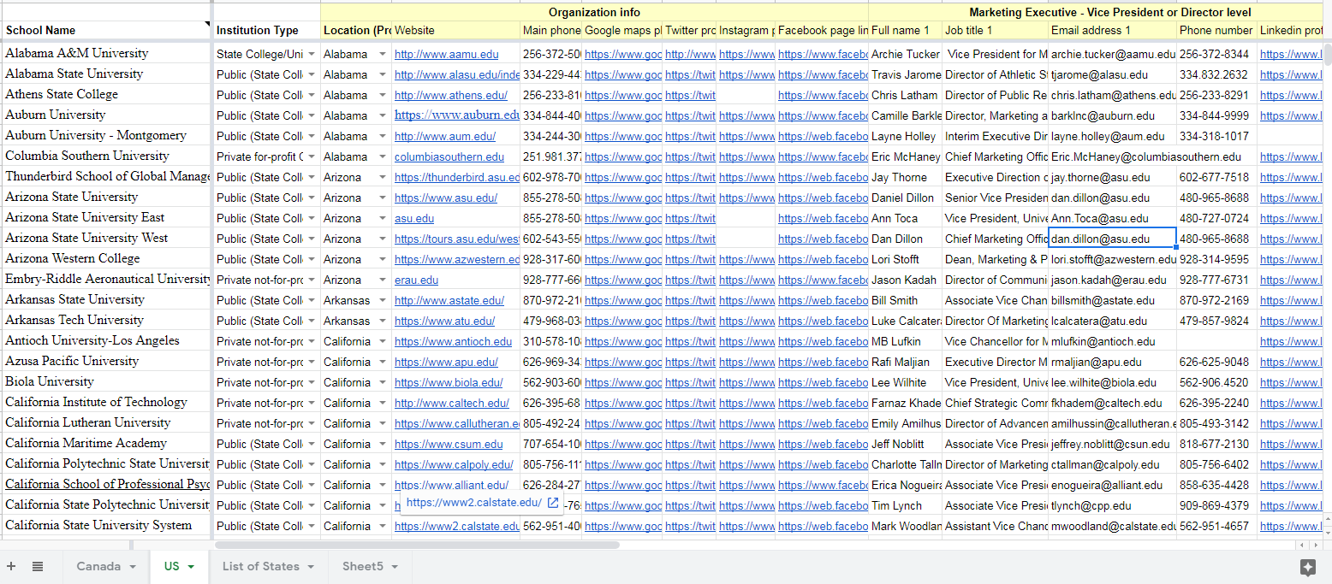1332x584 pixels.
Task: Select the phone number 626-395-2240 cell
Action: [1216, 403]
